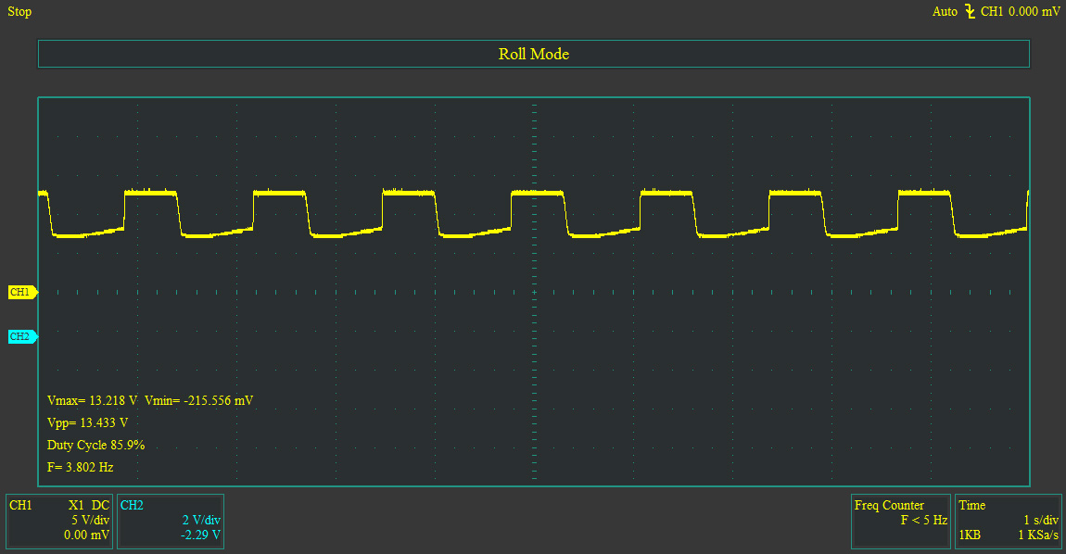
Task: Select the Vpp= 13.433 V measurement readout
Action: click(88, 422)
